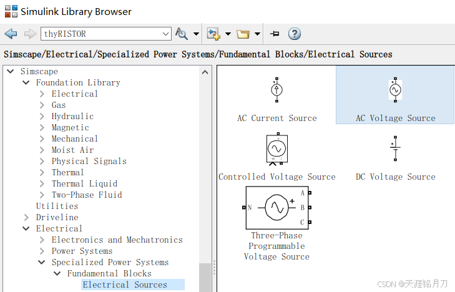Select Power Systems in the tree
This screenshot has width=455, height=292.
(82, 251)
